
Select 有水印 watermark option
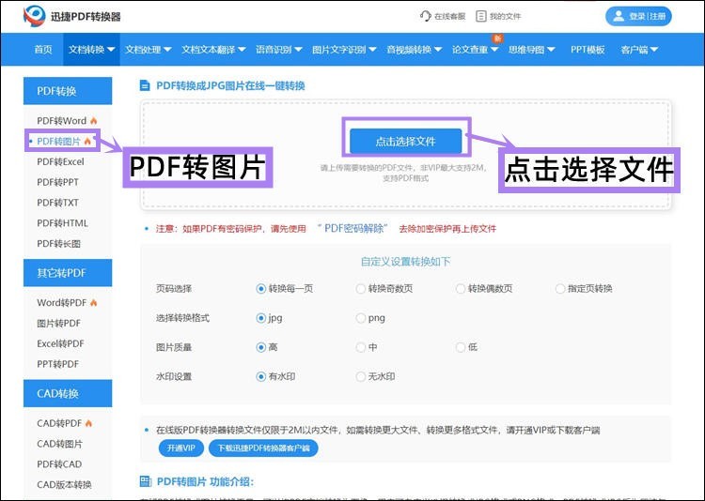click(260, 376)
